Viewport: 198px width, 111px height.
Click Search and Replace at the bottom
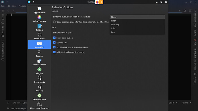[x=17, y=108]
